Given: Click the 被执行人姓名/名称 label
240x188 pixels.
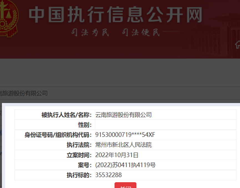Looking at the screenshot, I should pos(67,115).
